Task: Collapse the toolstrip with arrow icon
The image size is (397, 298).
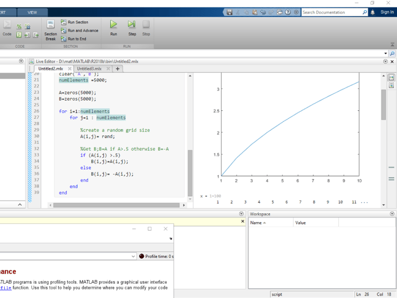Action: (392, 45)
